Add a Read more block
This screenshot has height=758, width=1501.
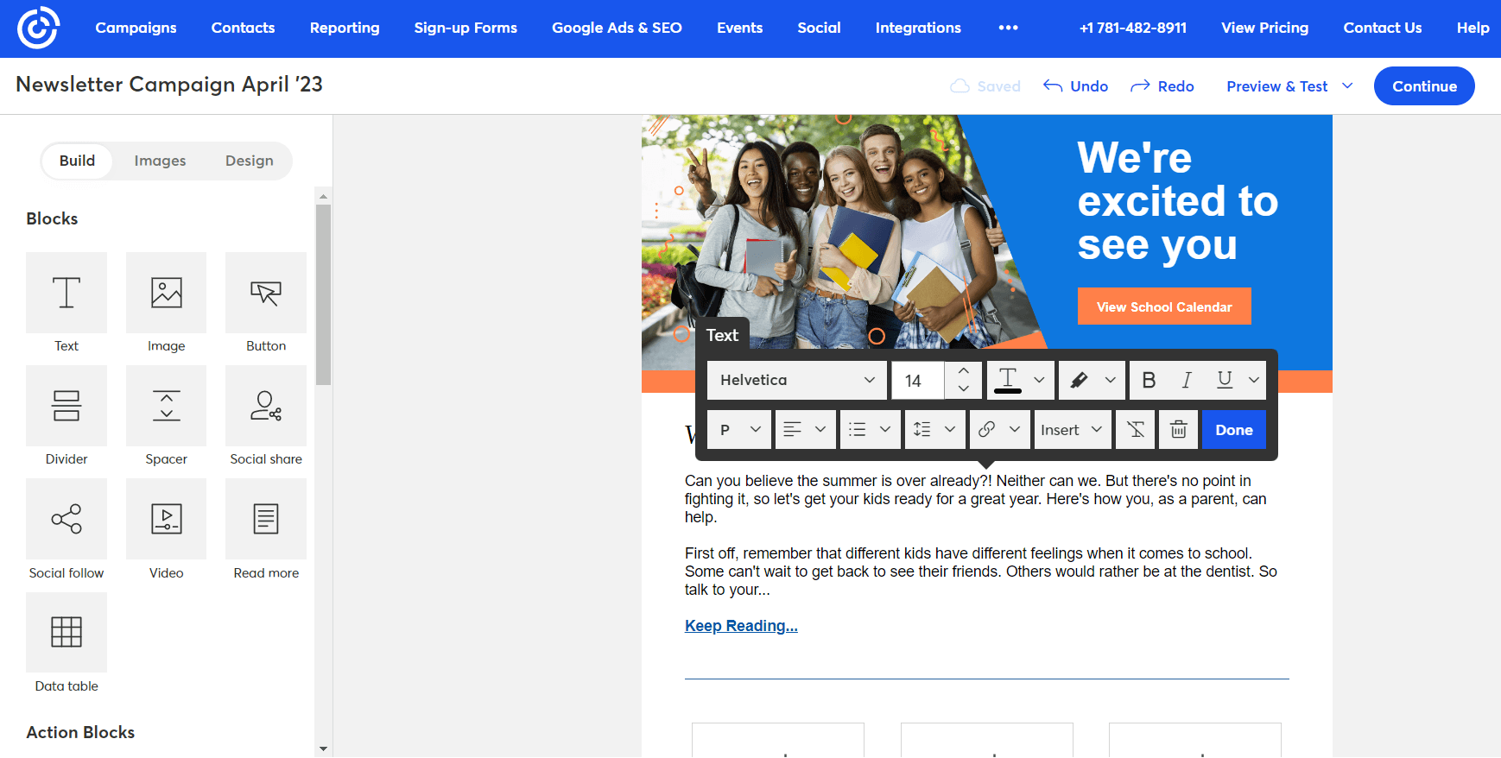click(x=266, y=519)
